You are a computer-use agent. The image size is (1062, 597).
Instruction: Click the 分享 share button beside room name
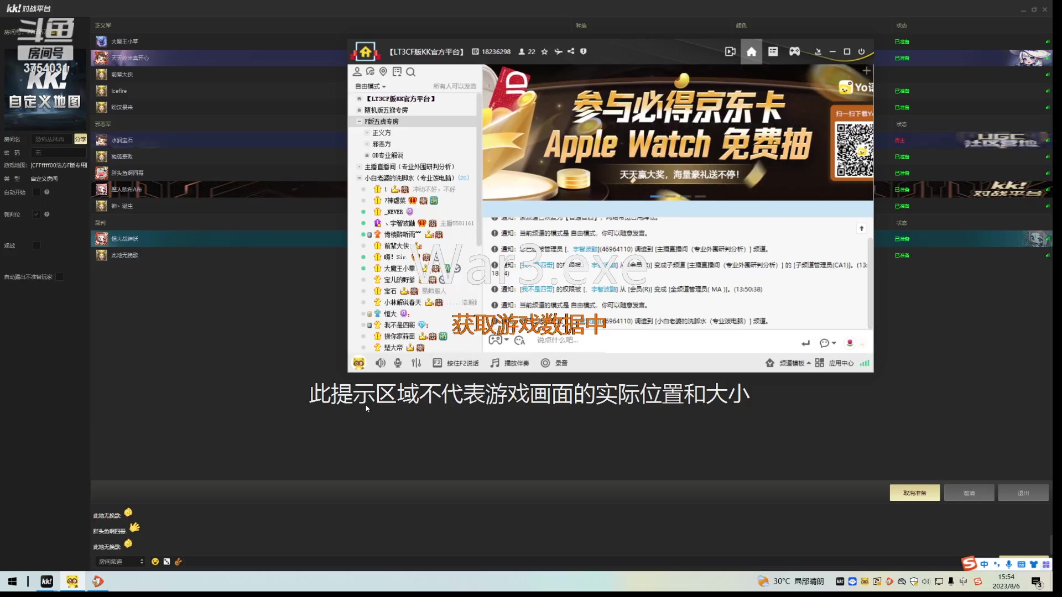click(80, 140)
